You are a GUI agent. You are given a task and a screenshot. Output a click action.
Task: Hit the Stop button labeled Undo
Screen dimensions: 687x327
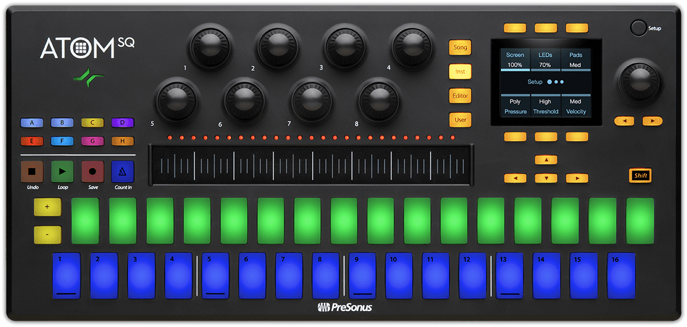pyautogui.click(x=32, y=172)
